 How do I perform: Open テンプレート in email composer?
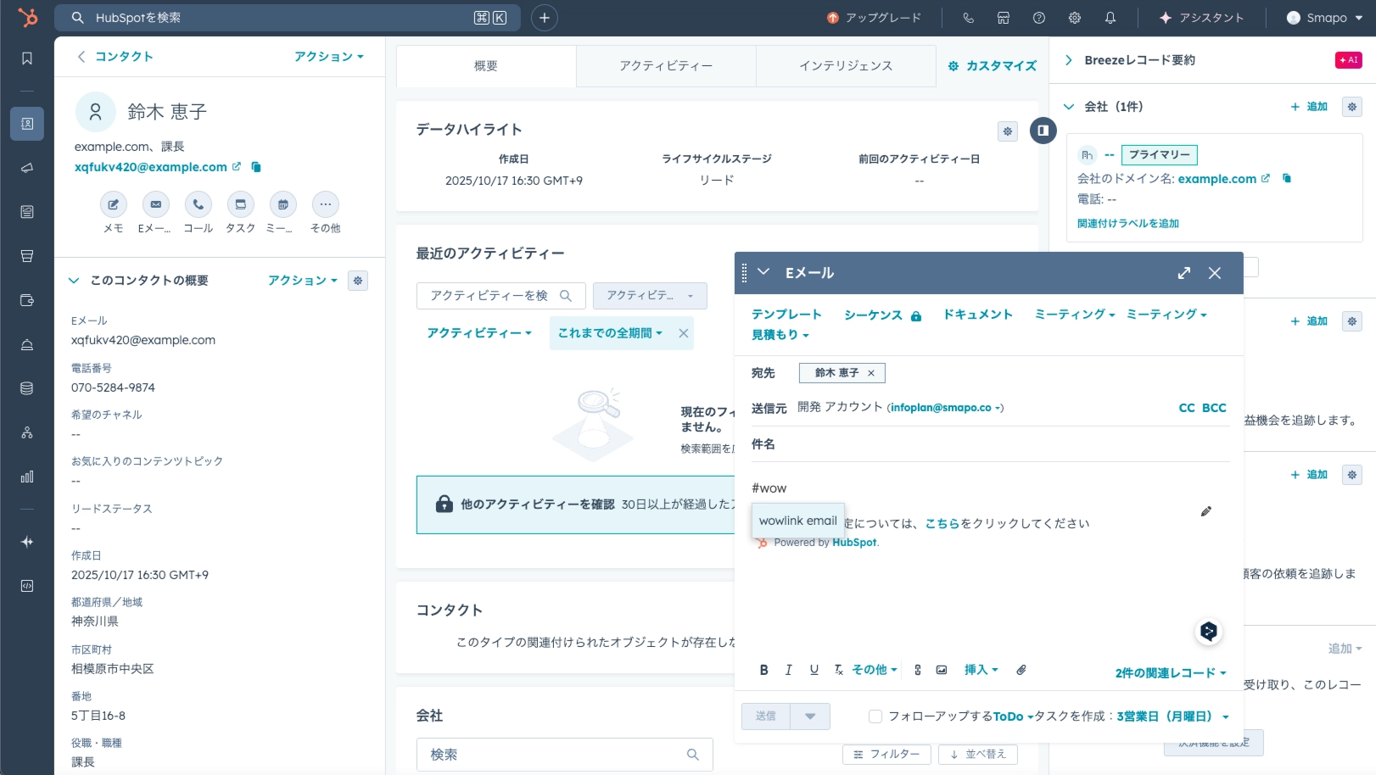point(786,315)
